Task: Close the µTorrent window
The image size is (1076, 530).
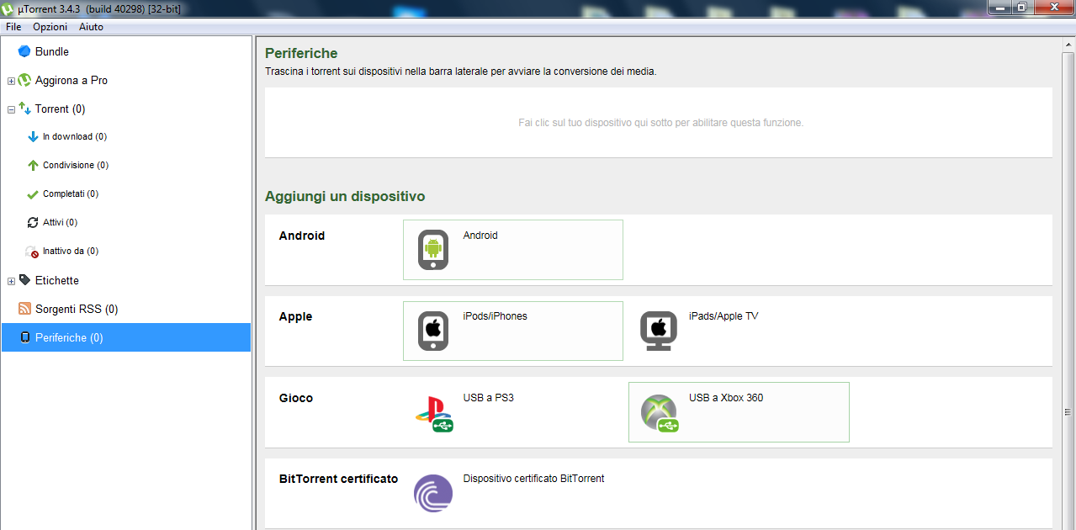Action: click(1053, 7)
